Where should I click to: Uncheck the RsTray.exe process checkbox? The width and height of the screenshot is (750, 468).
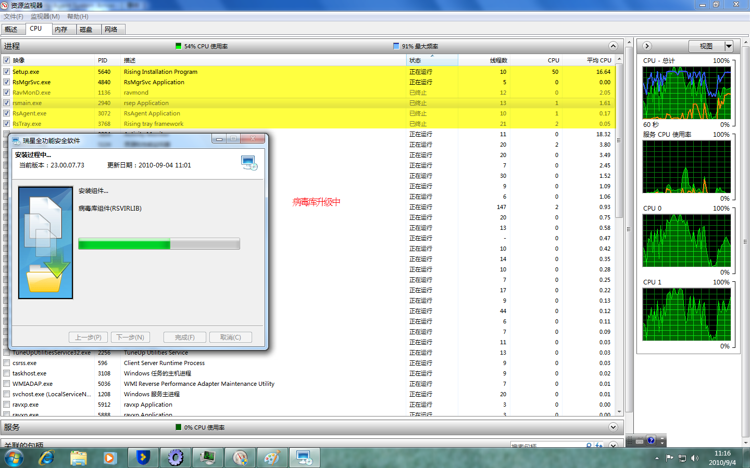click(x=7, y=124)
